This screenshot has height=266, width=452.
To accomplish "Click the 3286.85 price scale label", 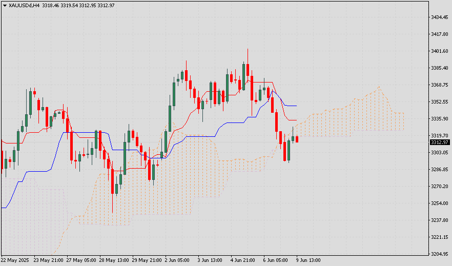I will 439,170.
